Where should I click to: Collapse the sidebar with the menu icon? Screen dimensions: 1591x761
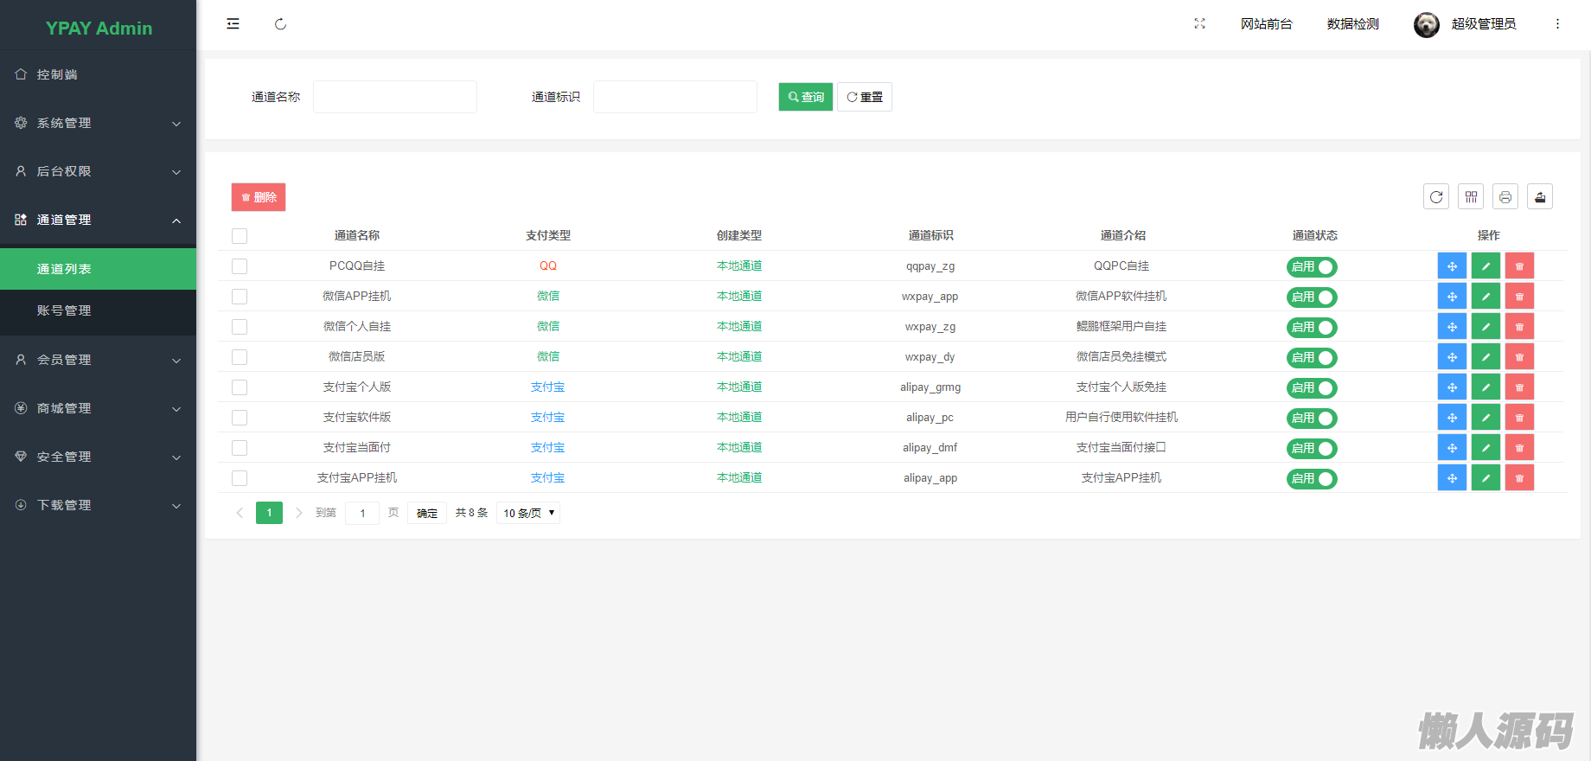coord(233,24)
